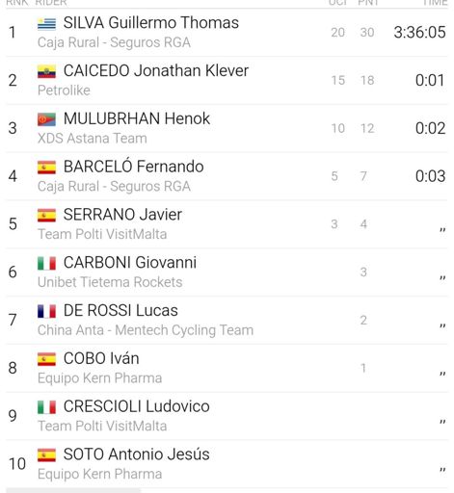Viewport: 454px width, 493px height.
Task: Click the Ecuador flag beside CAICEDO
Action: (x=46, y=71)
